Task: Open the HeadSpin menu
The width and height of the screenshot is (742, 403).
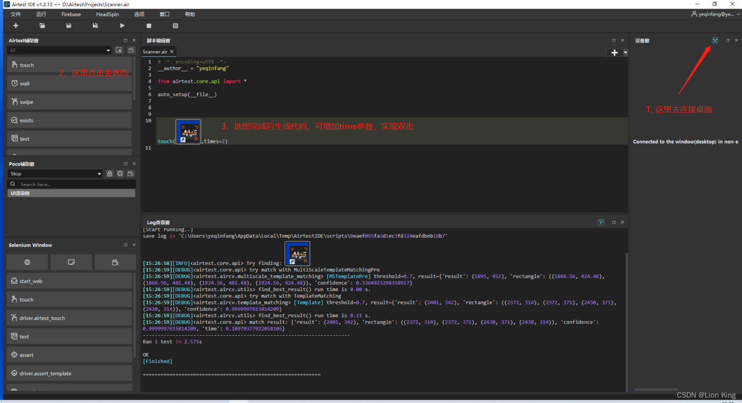Action: (107, 14)
